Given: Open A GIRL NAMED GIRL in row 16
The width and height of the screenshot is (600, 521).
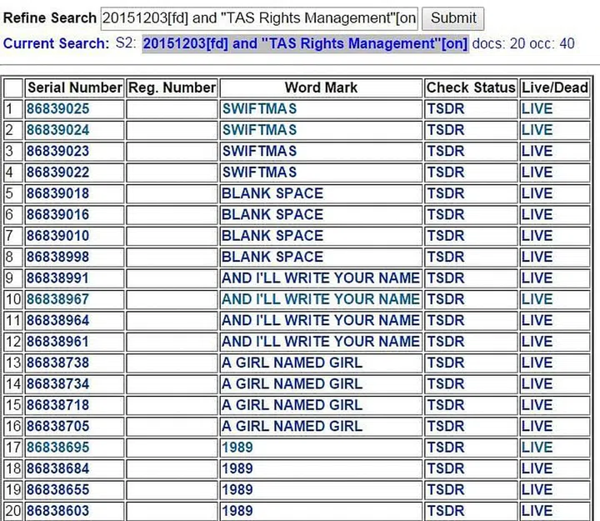Looking at the screenshot, I should 292,426.
